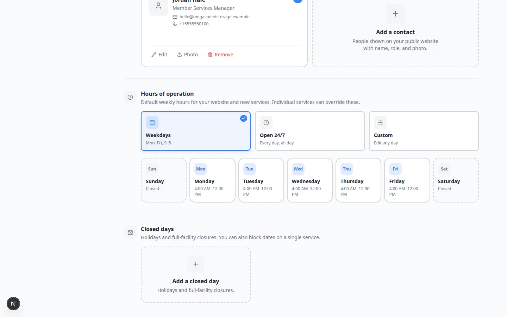Viewport: 507px width, 317px height.
Task: Click the sliders icon in Custom card
Action: click(380, 123)
